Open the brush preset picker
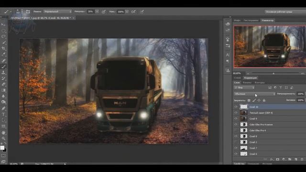The image size is (306, 172). [19, 11]
